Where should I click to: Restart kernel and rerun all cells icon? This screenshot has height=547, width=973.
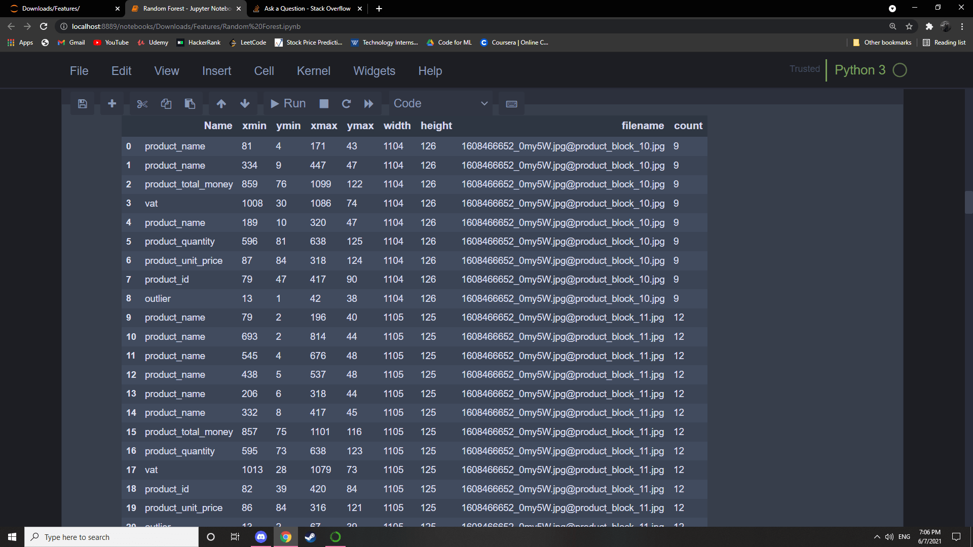point(368,104)
